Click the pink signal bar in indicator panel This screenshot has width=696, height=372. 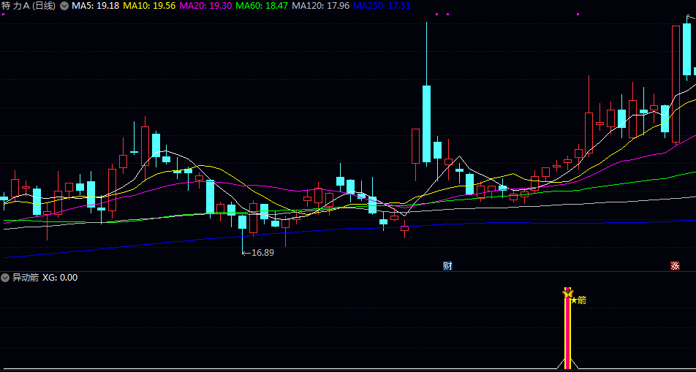(x=567, y=333)
